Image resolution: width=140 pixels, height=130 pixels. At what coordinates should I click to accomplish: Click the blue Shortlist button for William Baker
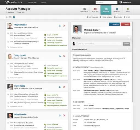tap(114, 24)
